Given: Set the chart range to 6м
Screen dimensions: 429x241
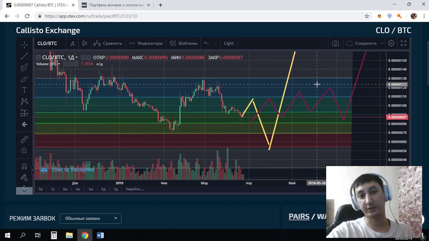Looking at the screenshot, I should coord(65,189).
